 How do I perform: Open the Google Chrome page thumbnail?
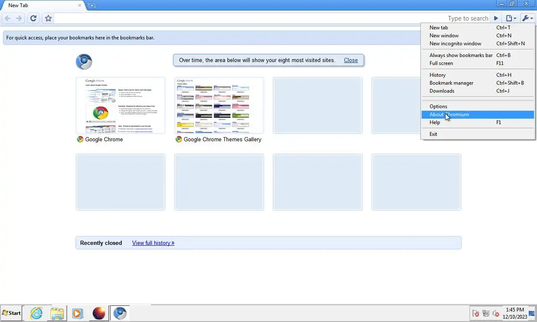(x=120, y=105)
